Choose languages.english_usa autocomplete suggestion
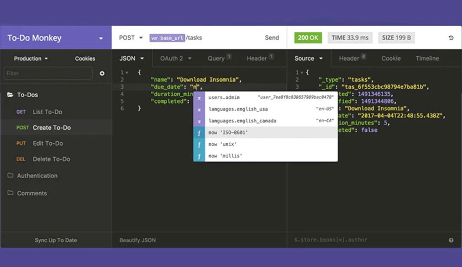Image resolution: width=462 pixels, height=267 pixels. 265,109
